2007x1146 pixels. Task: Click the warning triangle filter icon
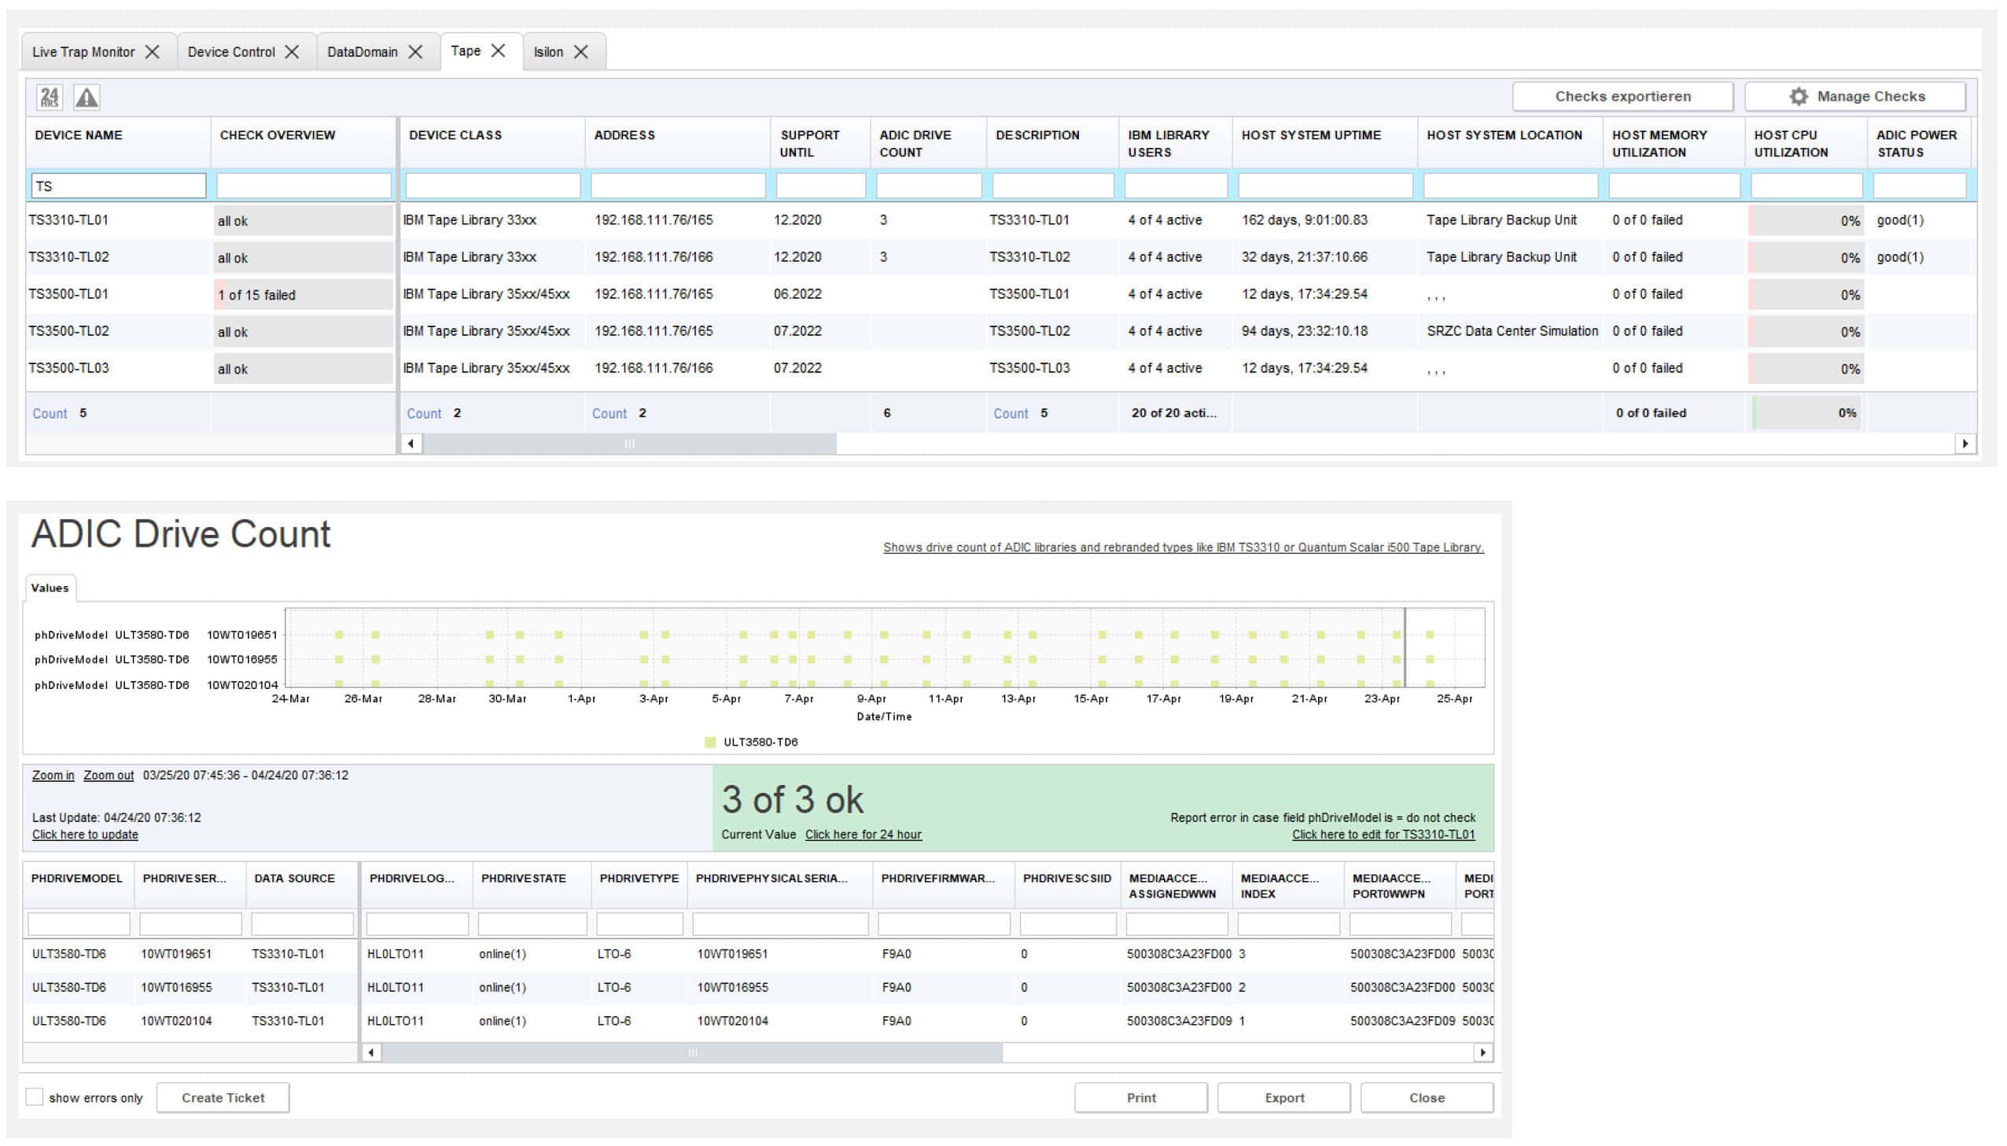point(87,97)
